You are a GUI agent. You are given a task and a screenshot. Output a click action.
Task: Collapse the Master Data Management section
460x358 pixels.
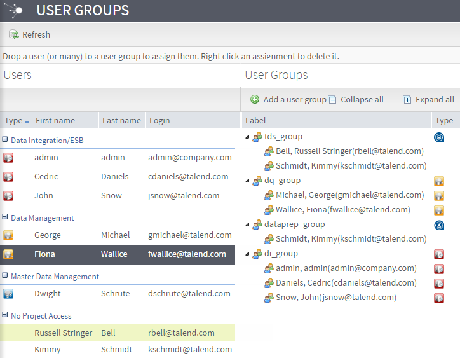(5, 277)
